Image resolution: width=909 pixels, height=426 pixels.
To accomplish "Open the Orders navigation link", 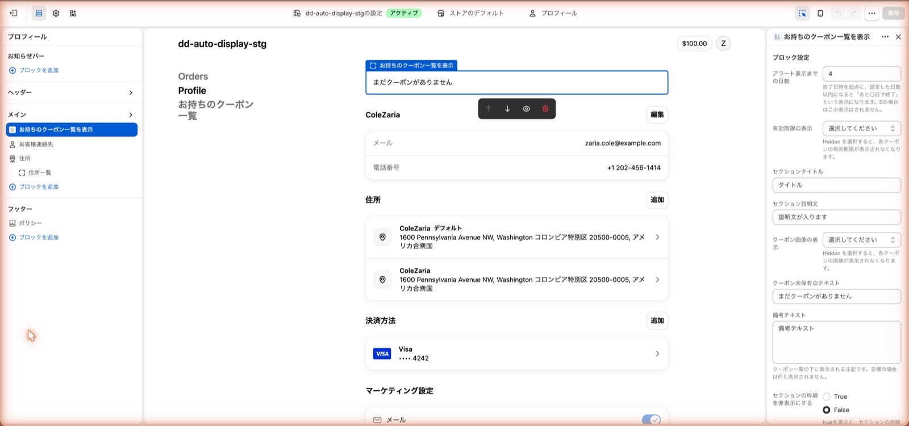I will [193, 77].
